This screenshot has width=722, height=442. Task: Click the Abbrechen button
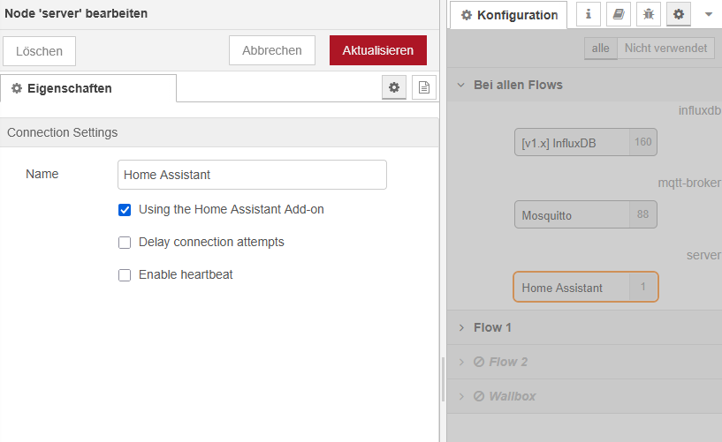click(272, 50)
